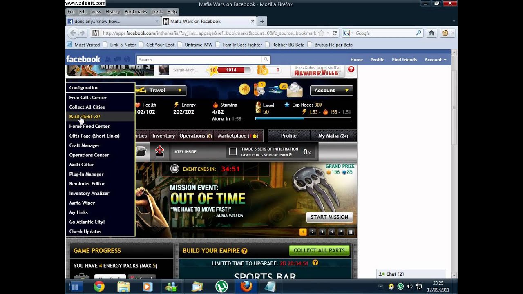The height and width of the screenshot is (294, 523).
Task: Open the Firefox list all tabs arrow
Action: click(454, 21)
